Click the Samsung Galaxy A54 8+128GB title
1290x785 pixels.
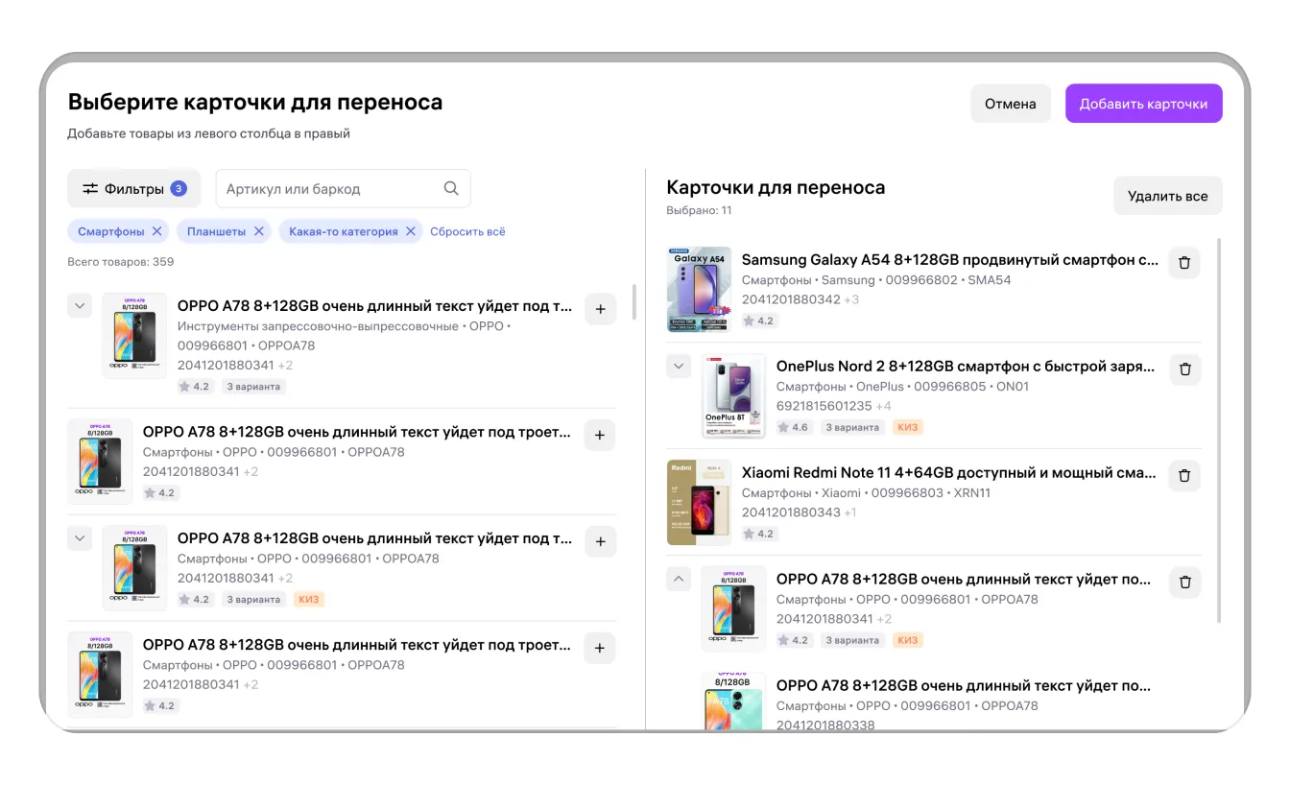click(x=950, y=260)
